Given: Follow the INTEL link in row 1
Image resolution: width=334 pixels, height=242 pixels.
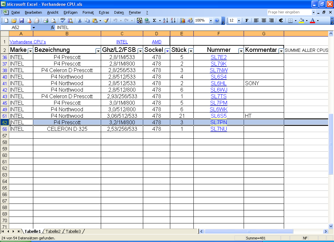Looking at the screenshot, I should 122,42.
